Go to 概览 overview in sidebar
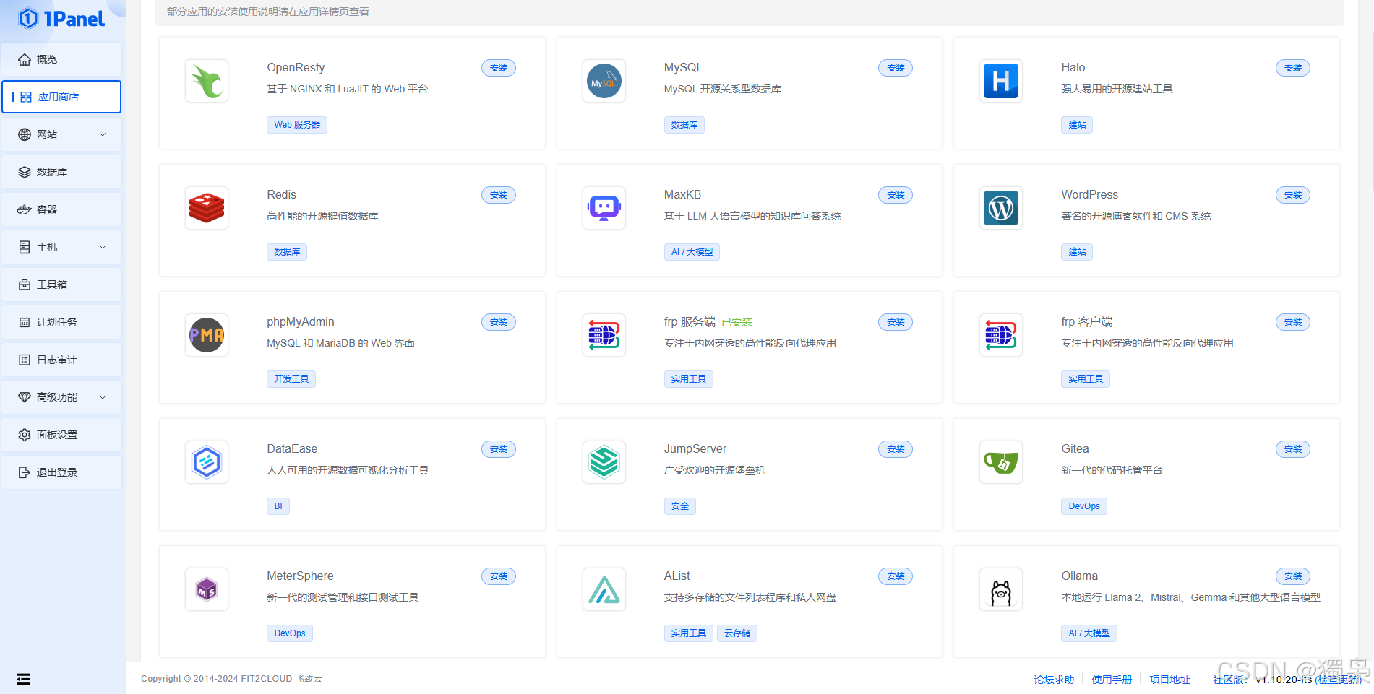The image size is (1374, 694). 61,59
